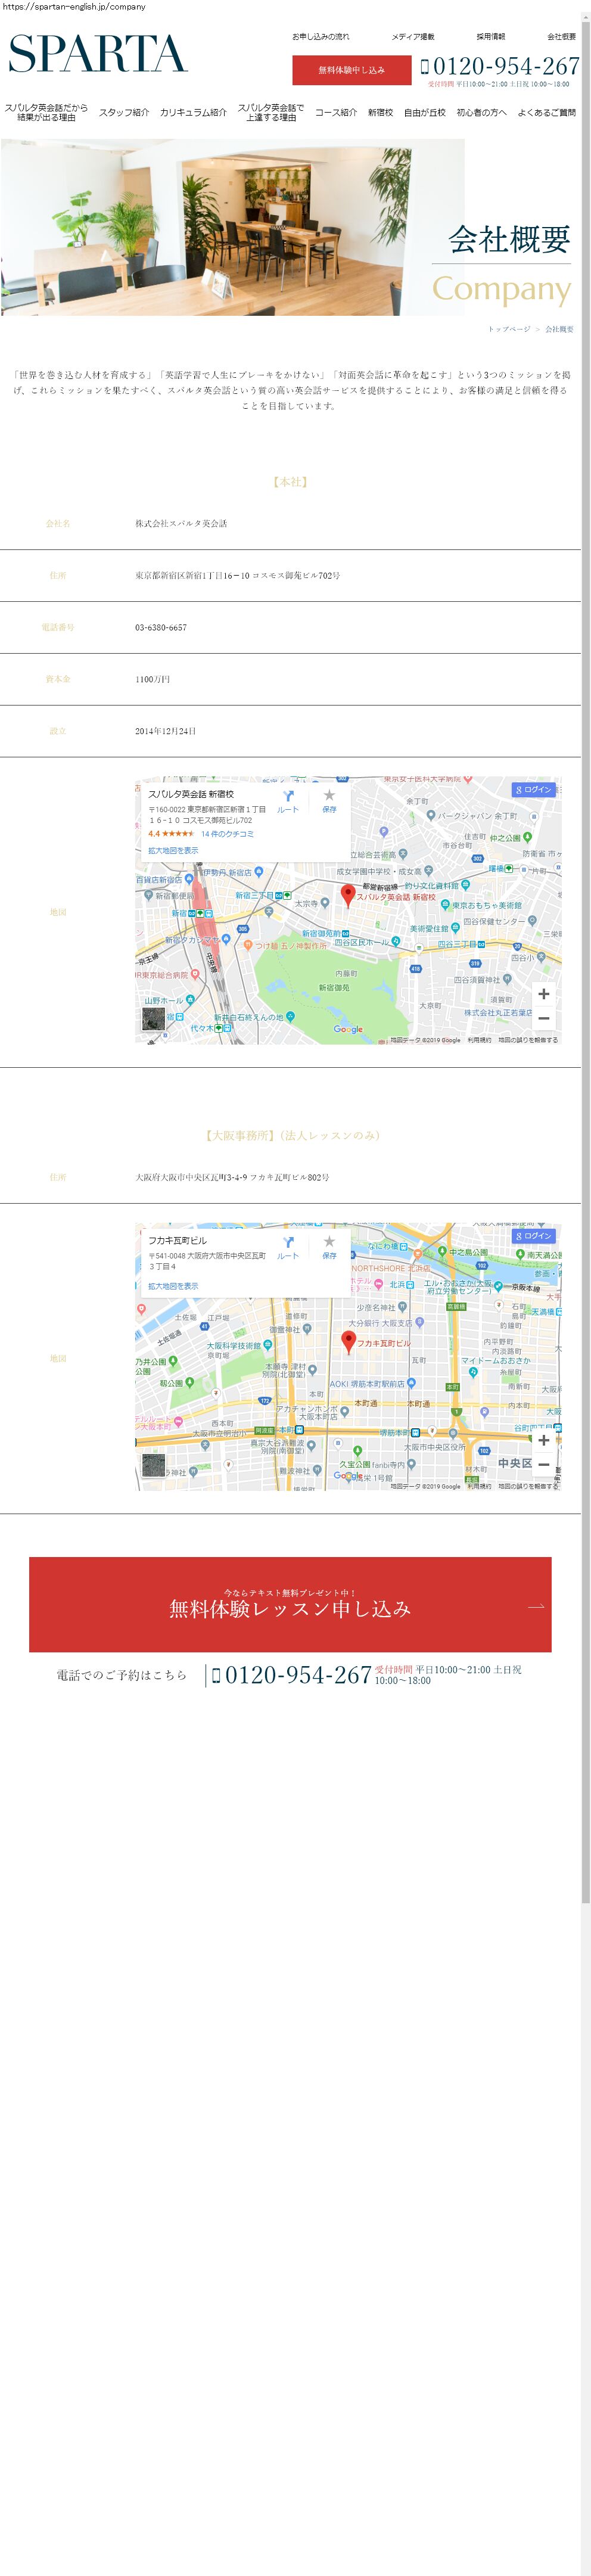This screenshot has width=591, height=2576.
Task: Open スパルタ英会話だから結果が出る理由 menu item
Action: [x=46, y=113]
